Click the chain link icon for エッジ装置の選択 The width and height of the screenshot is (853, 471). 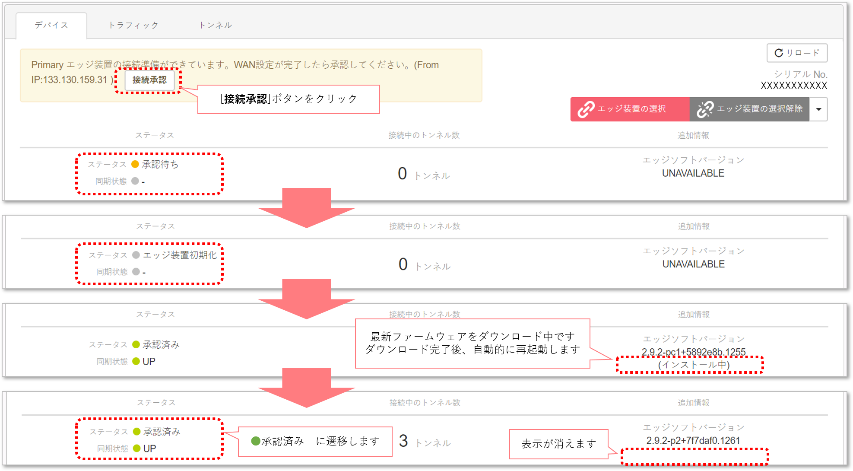(x=586, y=109)
